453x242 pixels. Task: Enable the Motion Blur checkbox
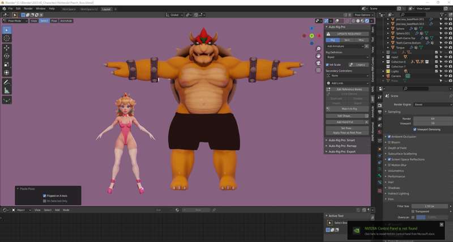click(389, 165)
